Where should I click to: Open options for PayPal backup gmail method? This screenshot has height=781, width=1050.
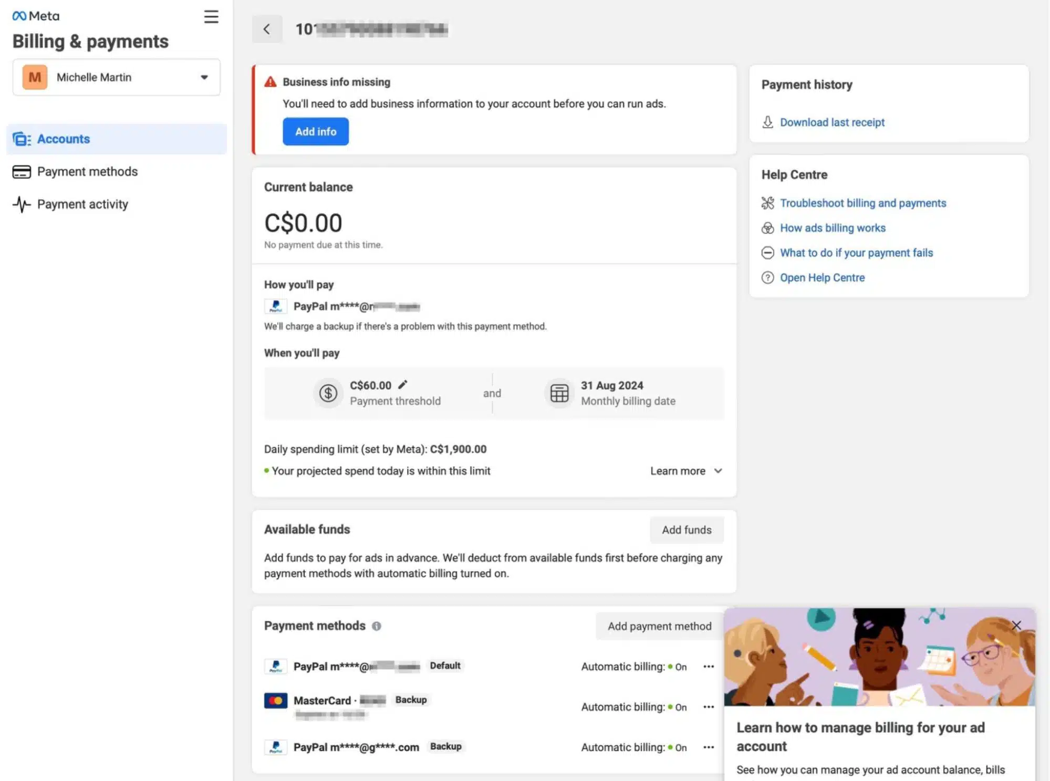[708, 747]
